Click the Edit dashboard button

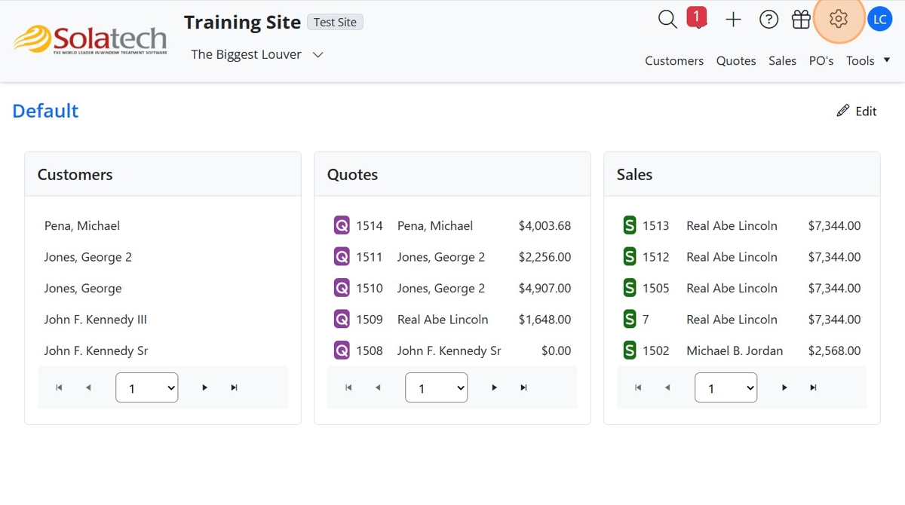click(x=857, y=112)
